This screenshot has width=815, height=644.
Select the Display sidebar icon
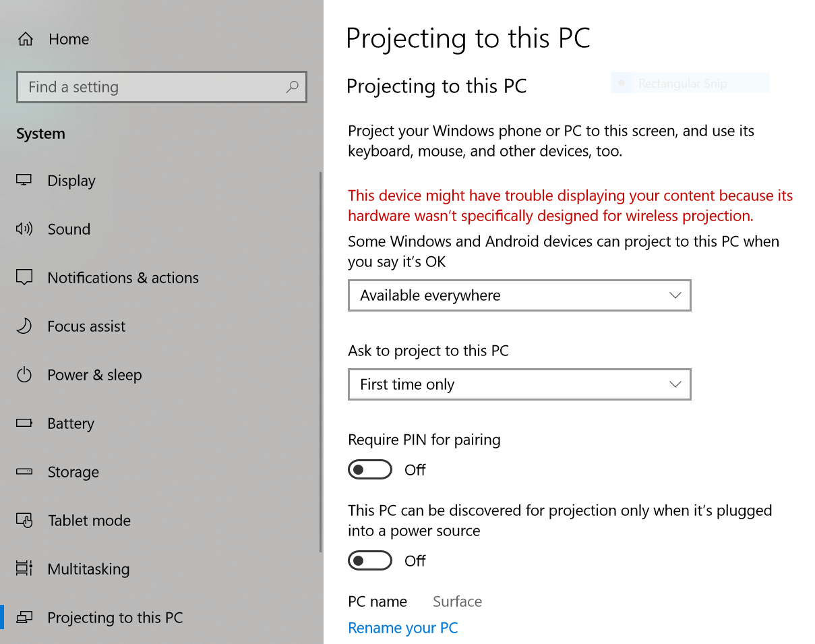click(x=24, y=180)
